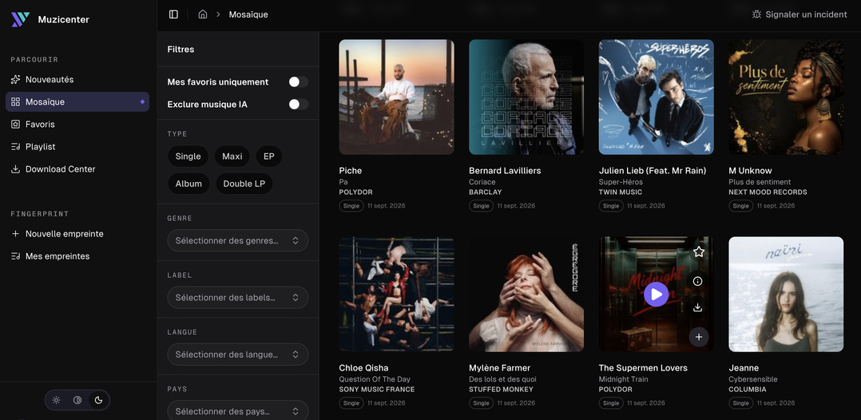Click the Muzicenter brand name
The image size is (861, 420).
pyautogui.click(x=63, y=20)
